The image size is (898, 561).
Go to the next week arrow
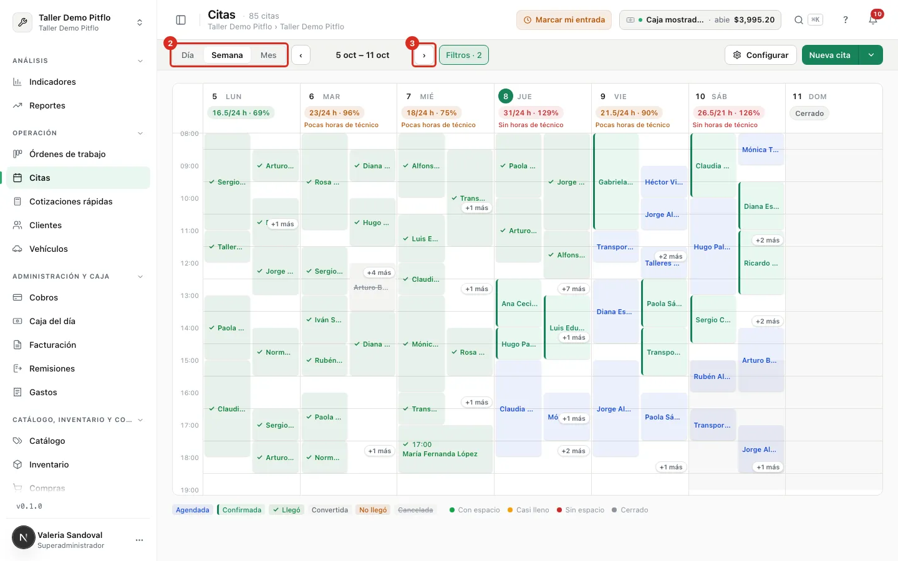(x=424, y=55)
